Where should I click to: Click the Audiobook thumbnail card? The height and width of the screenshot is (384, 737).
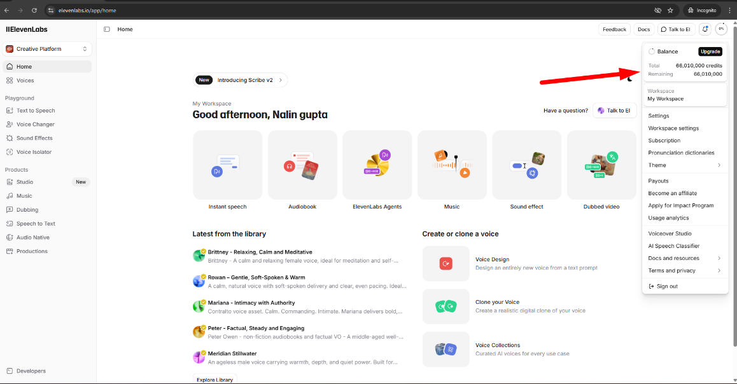(x=302, y=165)
